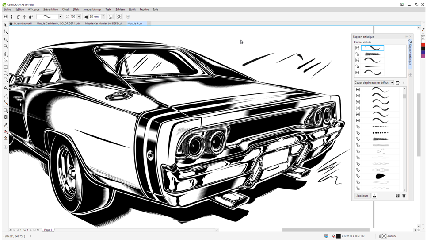Open the preset stroke shape dropdown
Viewport: 427px width, 243px height.
[60, 17]
